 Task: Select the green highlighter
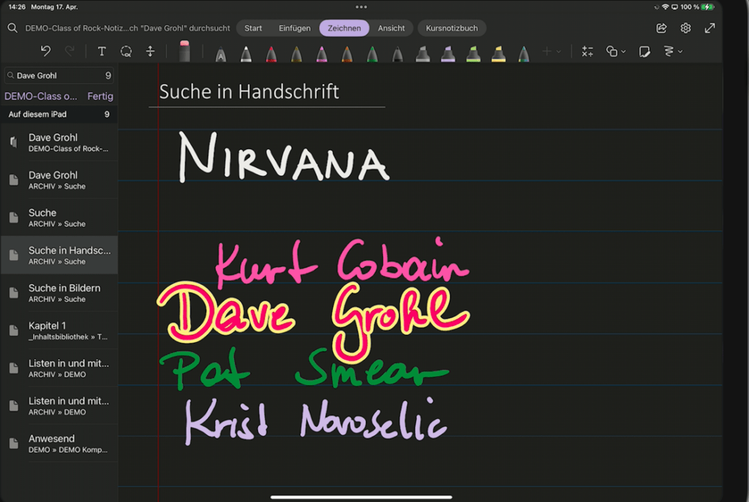coord(473,54)
